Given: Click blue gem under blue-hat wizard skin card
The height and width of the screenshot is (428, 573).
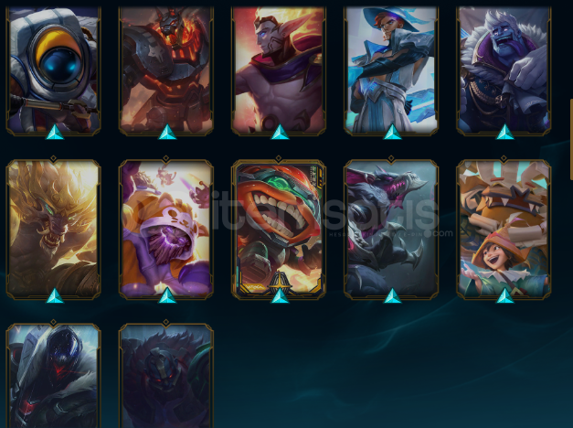Looking at the screenshot, I should coord(392,132).
